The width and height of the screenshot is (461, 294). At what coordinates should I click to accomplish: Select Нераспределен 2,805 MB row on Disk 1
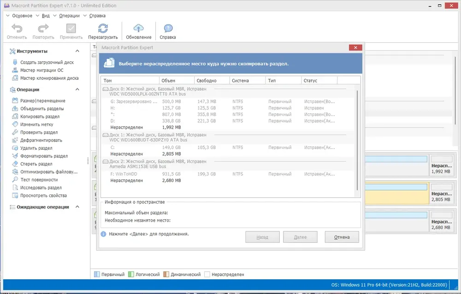[229, 154]
